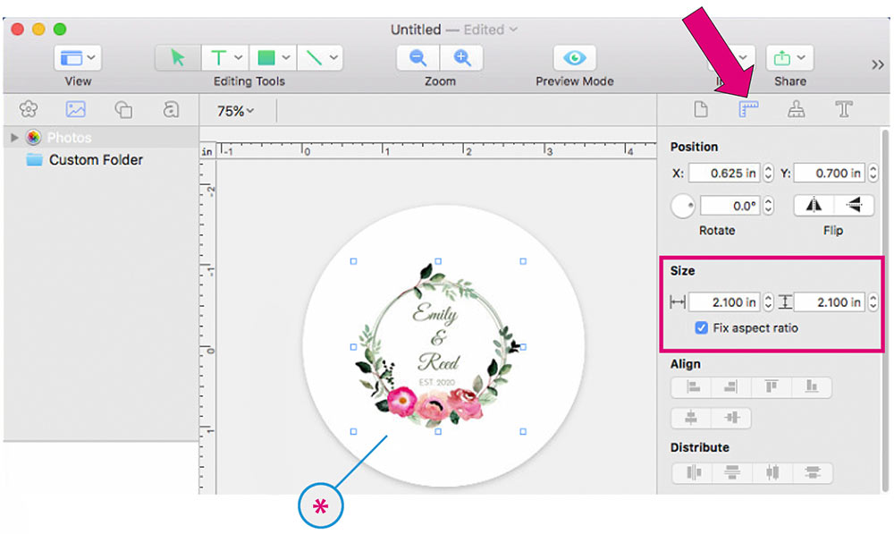This screenshot has height=534, width=894.
Task: Distribute objects by vertical centers
Action: [812, 472]
